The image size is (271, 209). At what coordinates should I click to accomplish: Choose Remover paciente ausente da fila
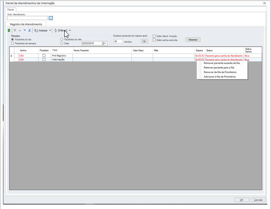click(x=222, y=63)
